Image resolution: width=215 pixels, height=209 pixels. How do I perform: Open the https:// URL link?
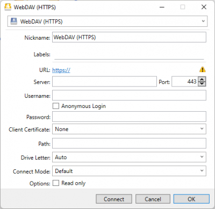point(61,70)
